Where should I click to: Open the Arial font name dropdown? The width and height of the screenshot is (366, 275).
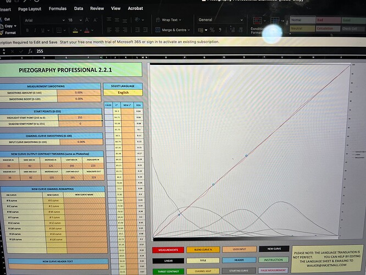63,20
